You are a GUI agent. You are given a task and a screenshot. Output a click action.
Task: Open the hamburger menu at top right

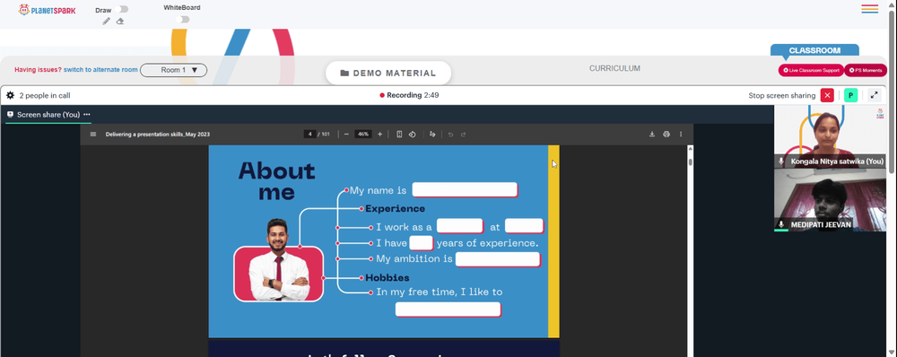pos(869,9)
